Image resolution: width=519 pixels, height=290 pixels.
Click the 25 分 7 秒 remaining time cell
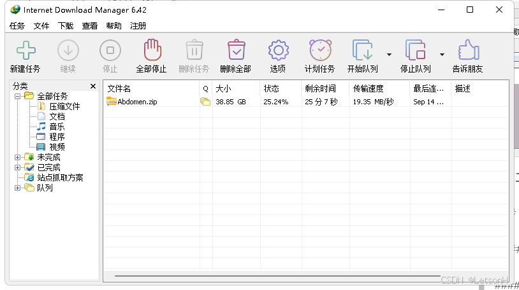pos(321,102)
